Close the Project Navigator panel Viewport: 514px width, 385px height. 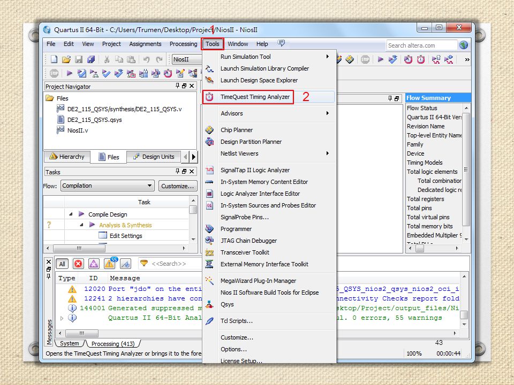pyautogui.click(x=192, y=86)
